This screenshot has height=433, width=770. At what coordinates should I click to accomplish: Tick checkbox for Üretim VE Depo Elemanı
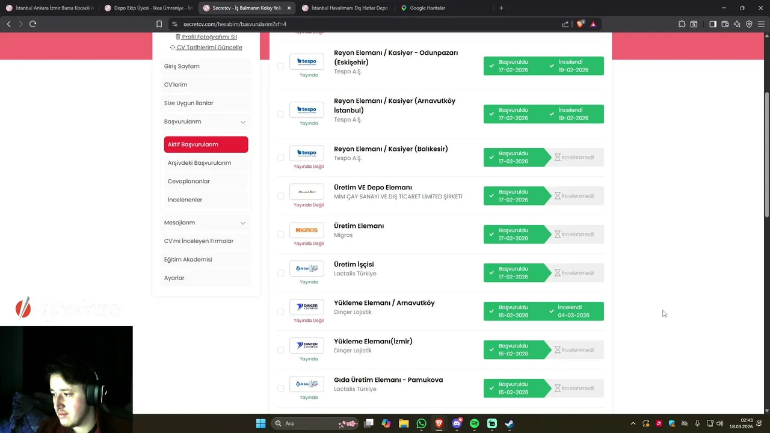280,196
